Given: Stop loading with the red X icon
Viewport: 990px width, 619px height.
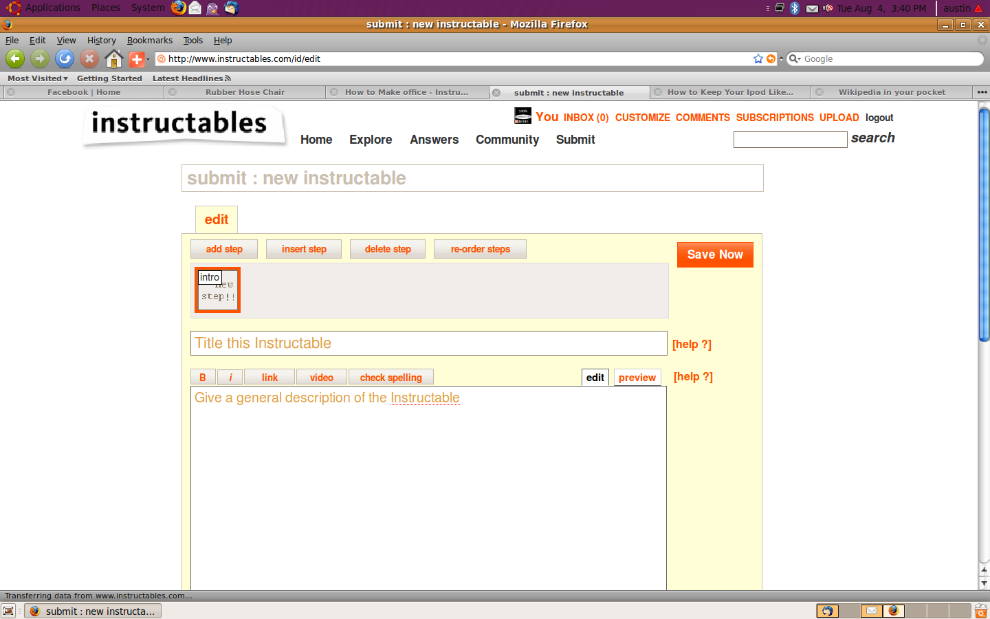Looking at the screenshot, I should coord(89,59).
